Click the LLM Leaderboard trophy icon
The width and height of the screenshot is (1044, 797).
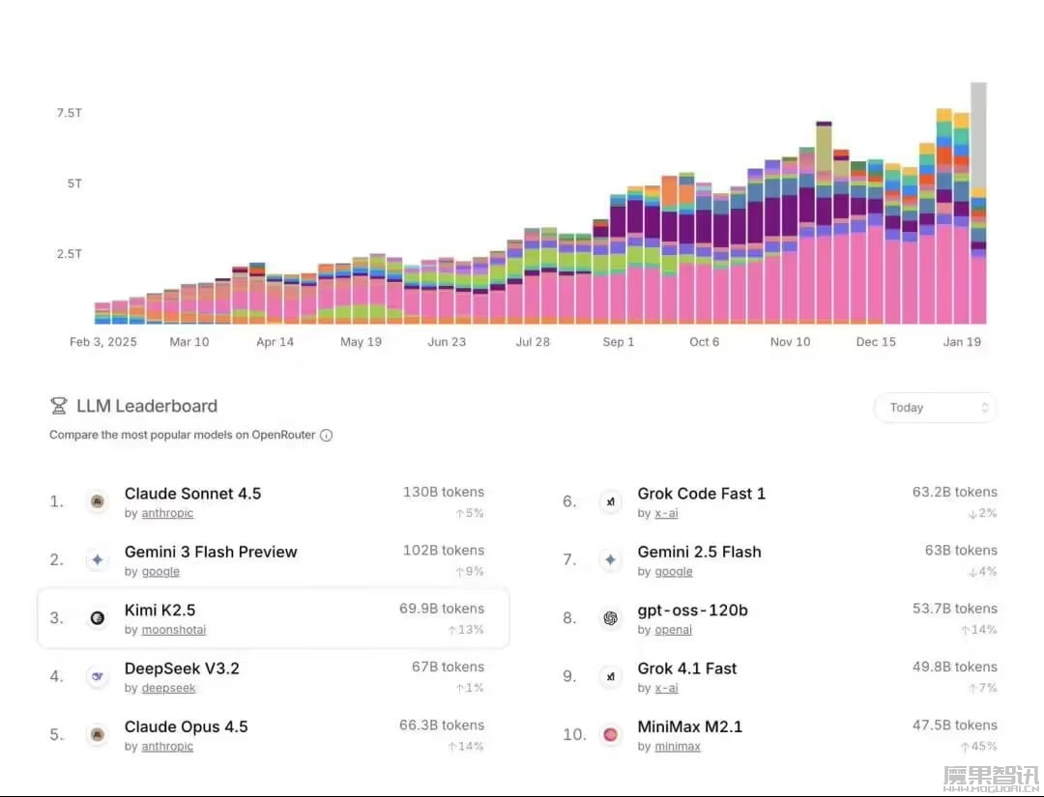pos(59,406)
